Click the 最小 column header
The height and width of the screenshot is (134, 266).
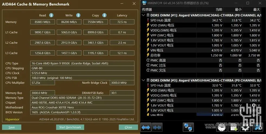[238, 9]
